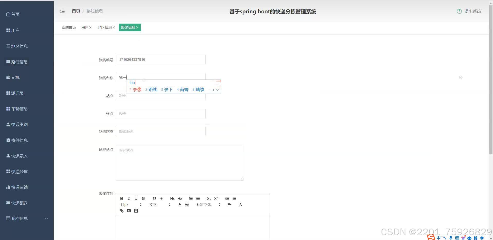This screenshot has width=493, height=240.
Task: Focus the 路线距离 input field
Action: pyautogui.click(x=161, y=131)
